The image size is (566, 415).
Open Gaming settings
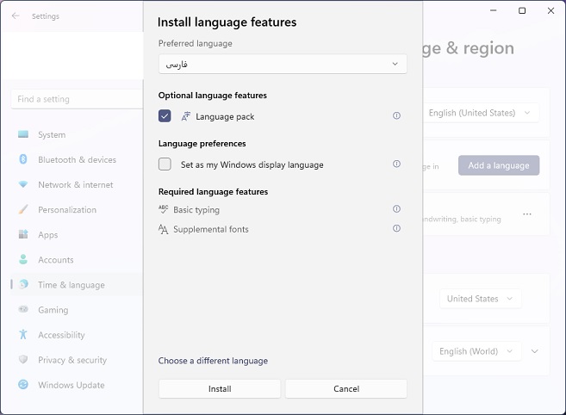click(x=77, y=310)
